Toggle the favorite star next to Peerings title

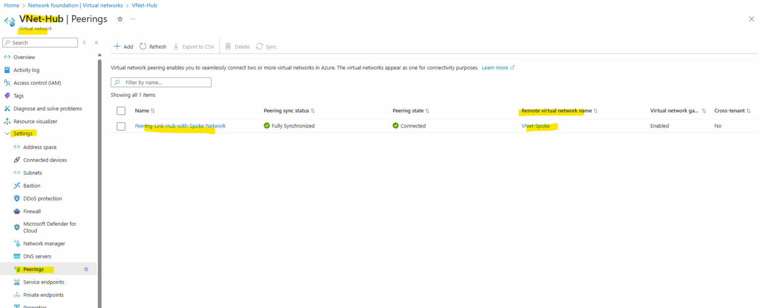point(119,18)
